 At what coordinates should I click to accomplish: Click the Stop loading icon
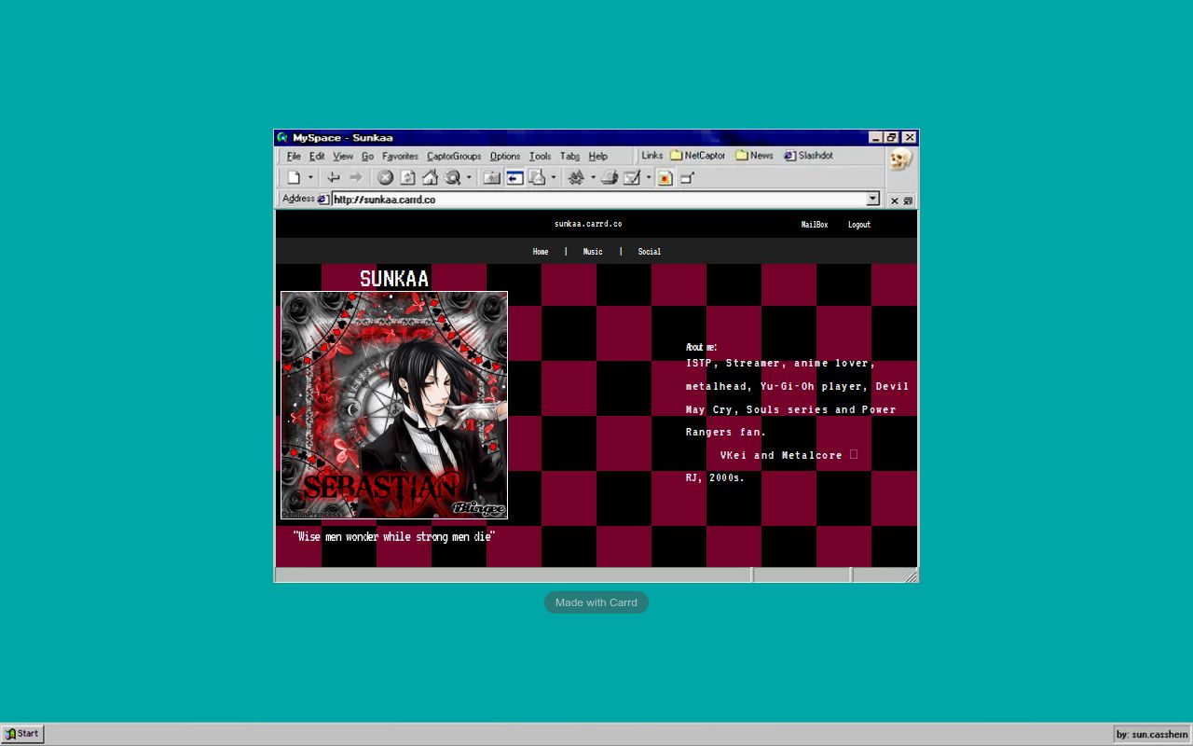point(385,177)
